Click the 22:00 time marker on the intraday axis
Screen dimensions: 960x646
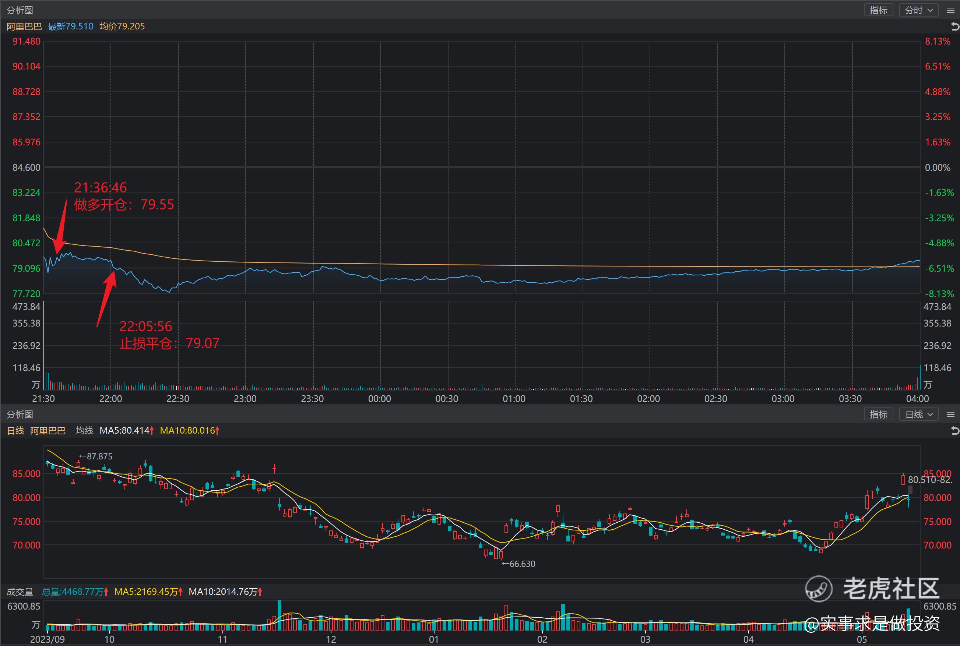(110, 399)
